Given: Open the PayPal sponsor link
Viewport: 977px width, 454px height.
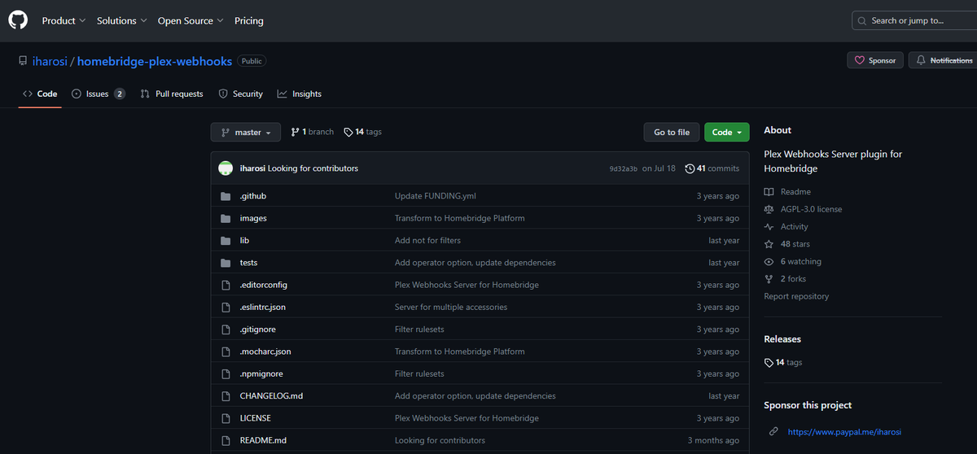Looking at the screenshot, I should pos(844,432).
